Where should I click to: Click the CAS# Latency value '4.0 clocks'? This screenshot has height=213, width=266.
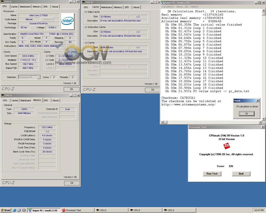click(x=47, y=135)
